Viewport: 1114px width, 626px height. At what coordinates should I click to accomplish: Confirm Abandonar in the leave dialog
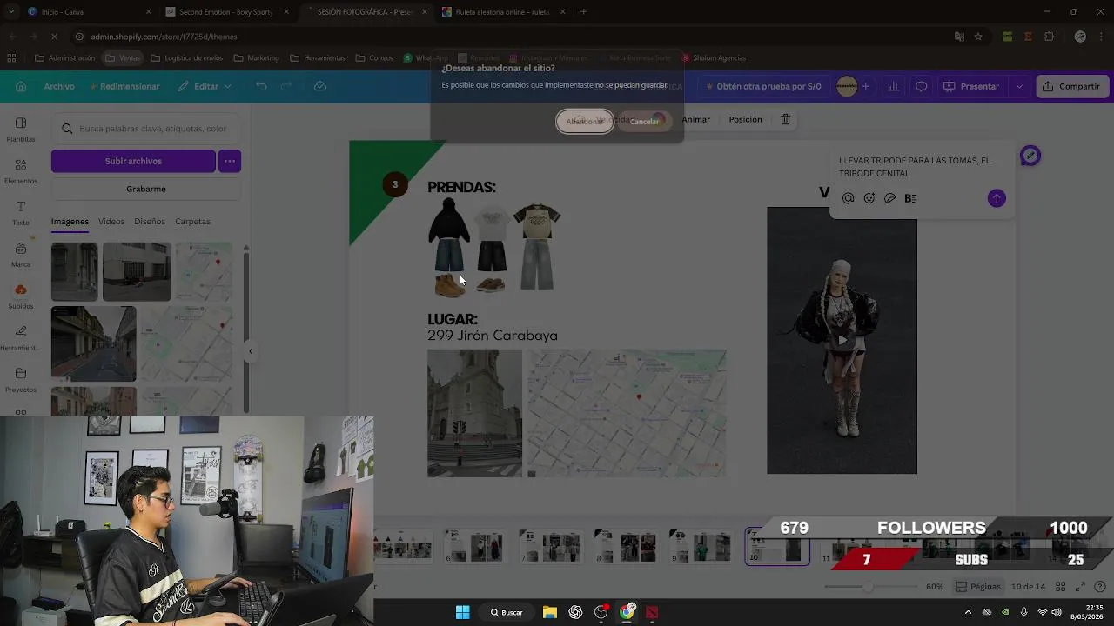pos(585,121)
